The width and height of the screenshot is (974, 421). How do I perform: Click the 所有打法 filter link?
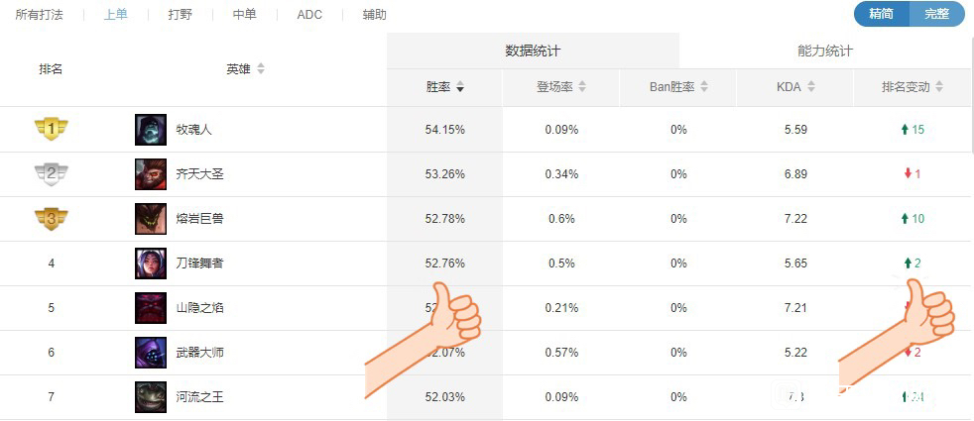click(x=39, y=15)
